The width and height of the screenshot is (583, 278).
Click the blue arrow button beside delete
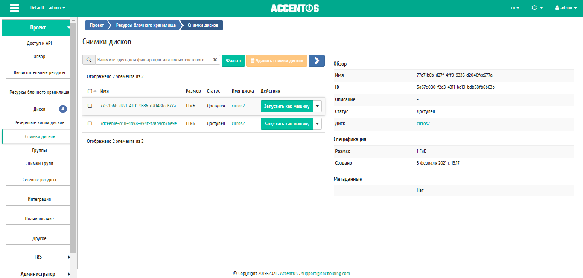(x=316, y=61)
